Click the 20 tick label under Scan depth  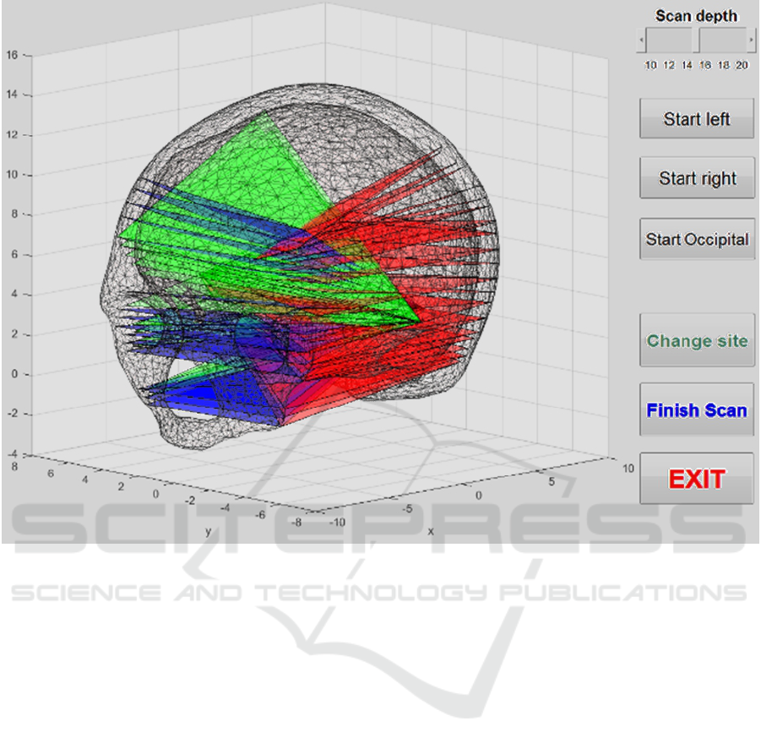(x=742, y=65)
